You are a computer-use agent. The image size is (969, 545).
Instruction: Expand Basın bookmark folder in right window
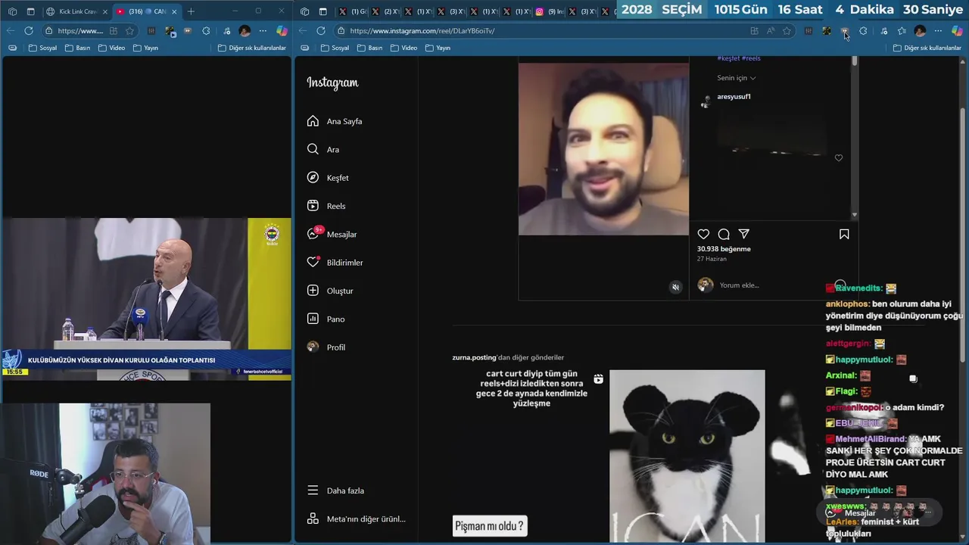pos(369,48)
